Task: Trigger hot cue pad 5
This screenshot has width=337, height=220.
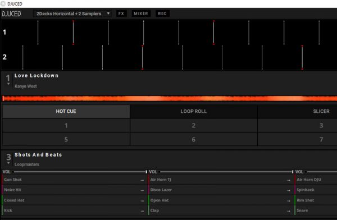Action: (66, 139)
